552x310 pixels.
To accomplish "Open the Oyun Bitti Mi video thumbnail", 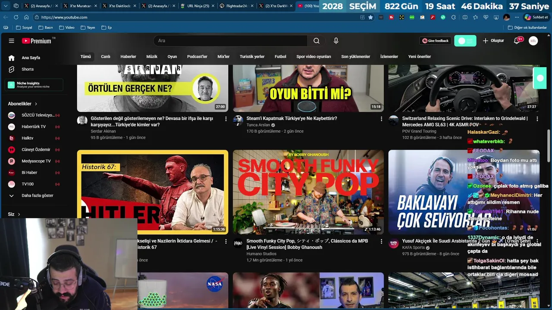I will pyautogui.click(x=308, y=88).
